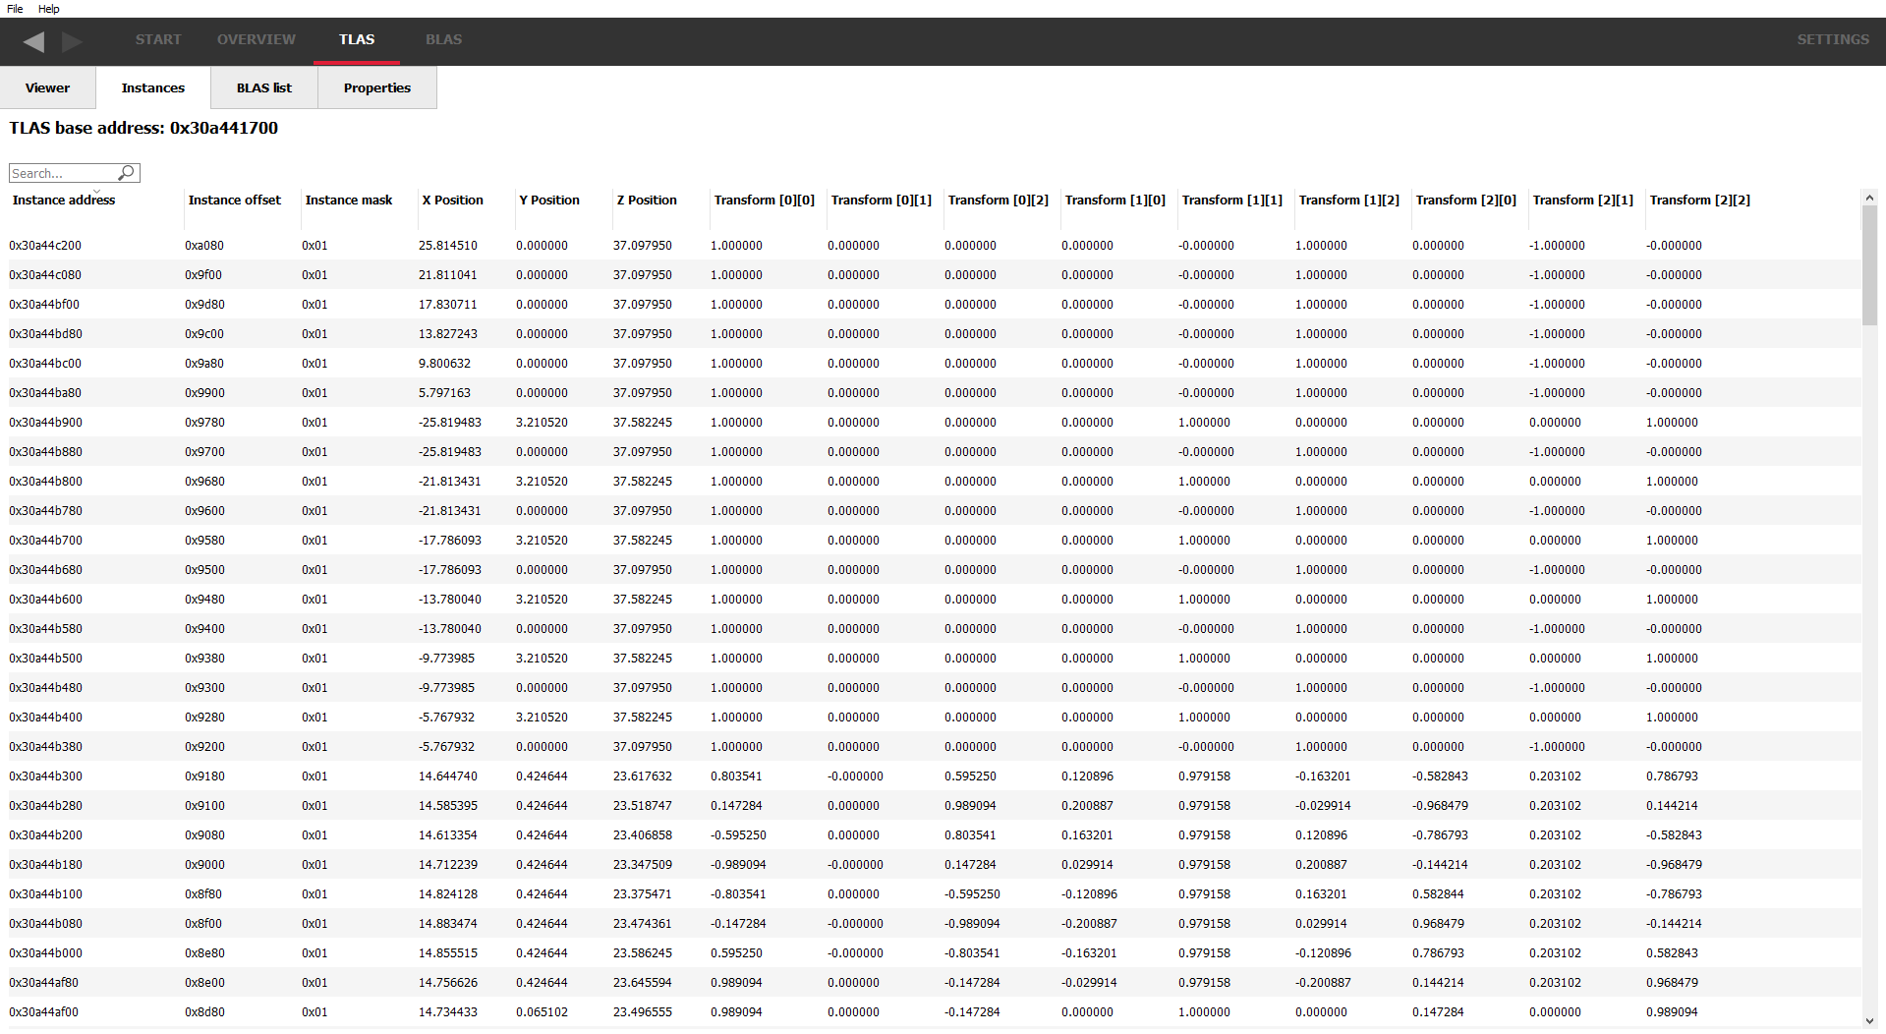
Task: Click X Position value 17.830711
Action: [448, 305]
